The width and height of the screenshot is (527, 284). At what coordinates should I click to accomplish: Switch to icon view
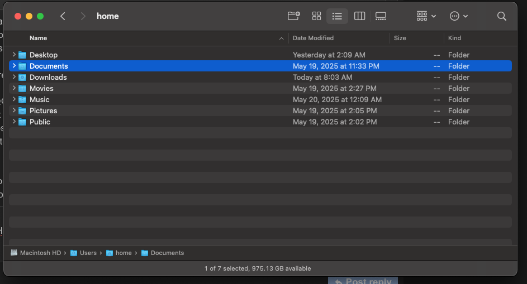(317, 16)
